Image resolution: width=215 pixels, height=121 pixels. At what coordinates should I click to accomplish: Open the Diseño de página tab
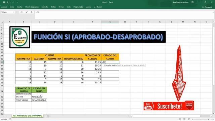pyautogui.click(x=32, y=7)
